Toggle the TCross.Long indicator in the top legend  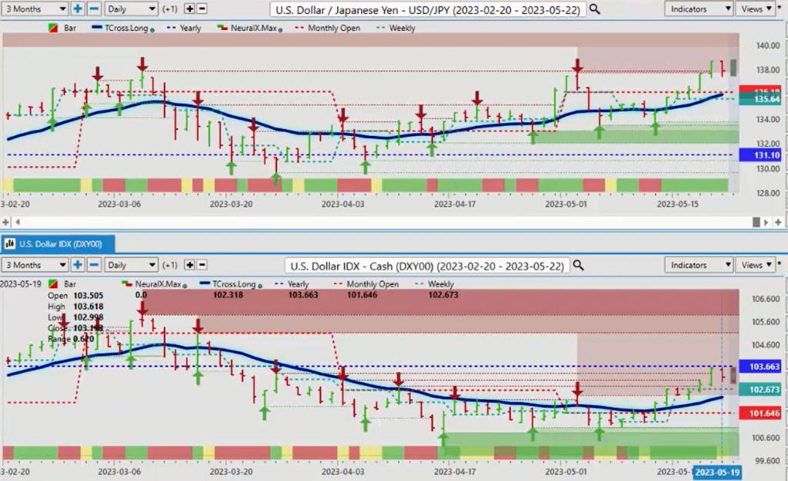pyautogui.click(x=123, y=28)
